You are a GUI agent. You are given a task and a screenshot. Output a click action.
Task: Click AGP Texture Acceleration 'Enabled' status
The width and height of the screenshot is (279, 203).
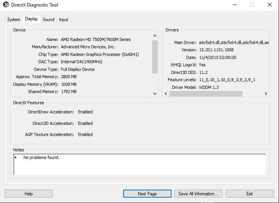click(x=85, y=134)
